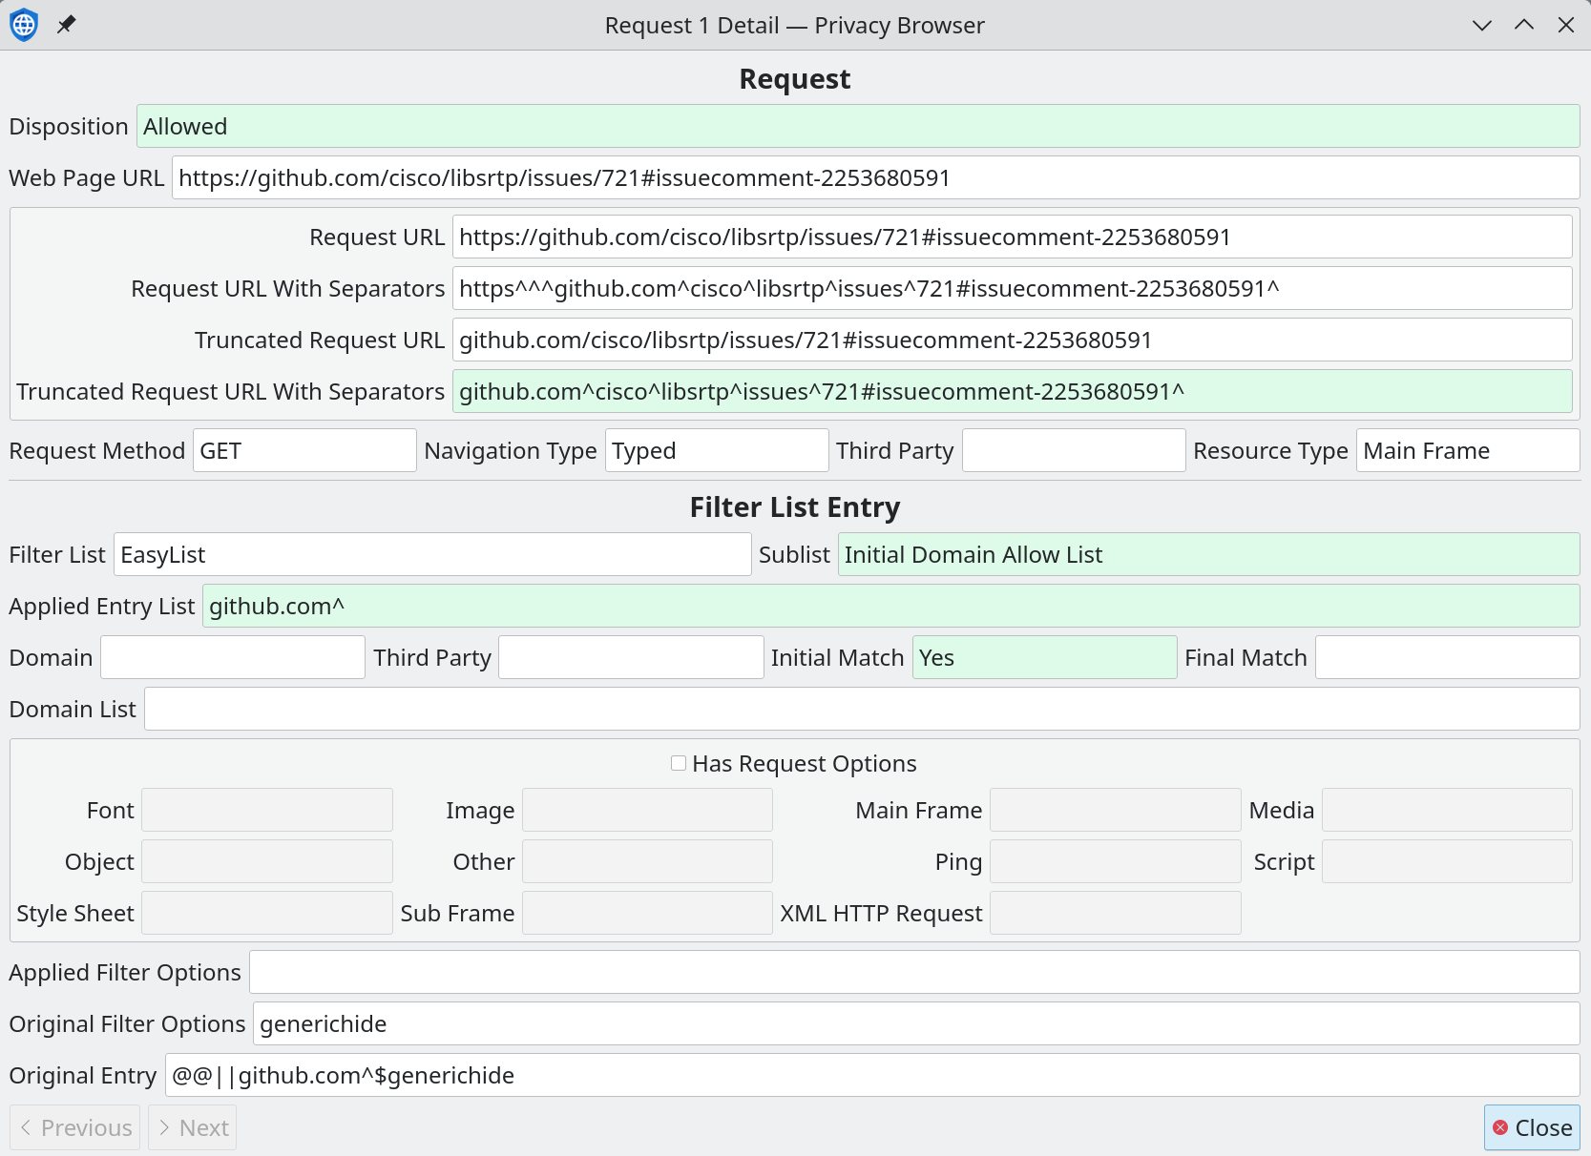
Task: Click the Resource Type Main Frame field
Action: coord(1467,451)
